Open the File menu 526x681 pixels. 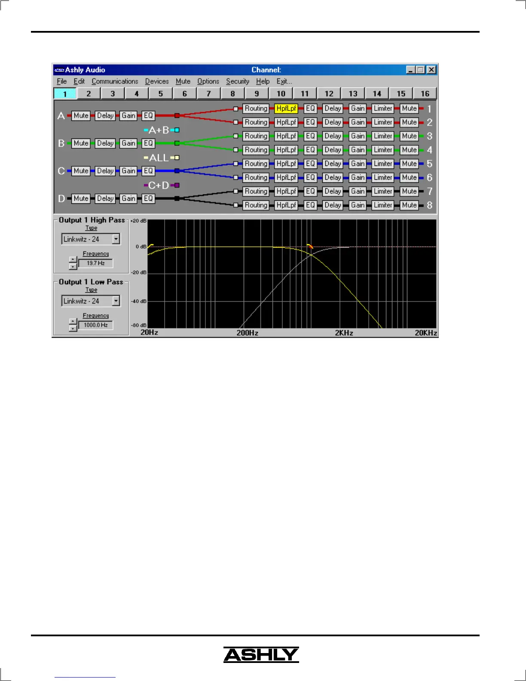point(61,81)
